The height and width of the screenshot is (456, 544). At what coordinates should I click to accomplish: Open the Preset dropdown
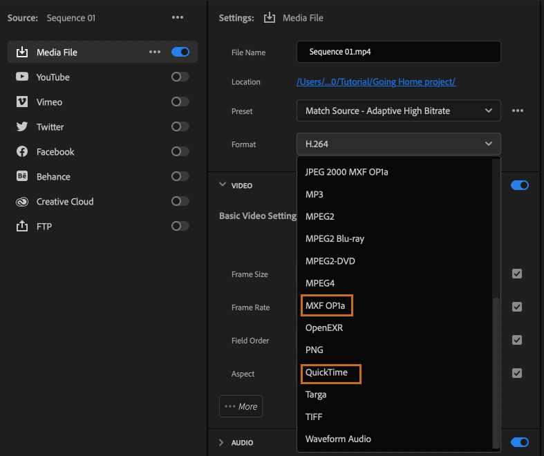click(x=398, y=111)
